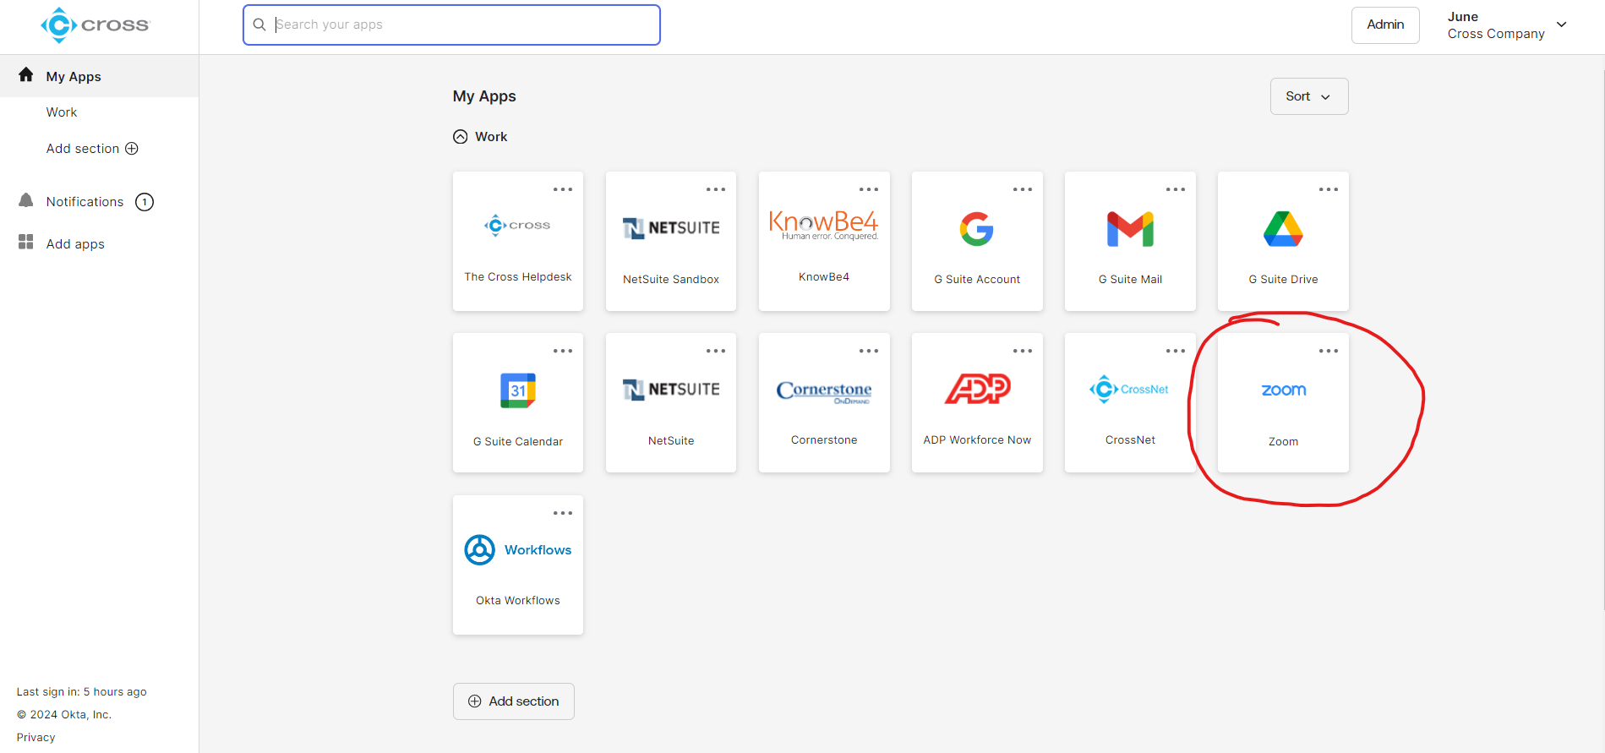Open the CrossNet app logo
Image resolution: width=1605 pixels, height=753 pixels.
click(1130, 389)
